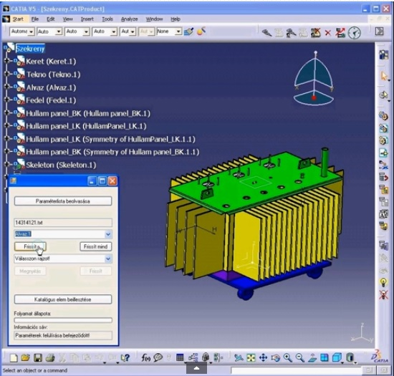The width and height of the screenshot is (394, 376).
Task: Click the Print icon
Action: pos(50,357)
